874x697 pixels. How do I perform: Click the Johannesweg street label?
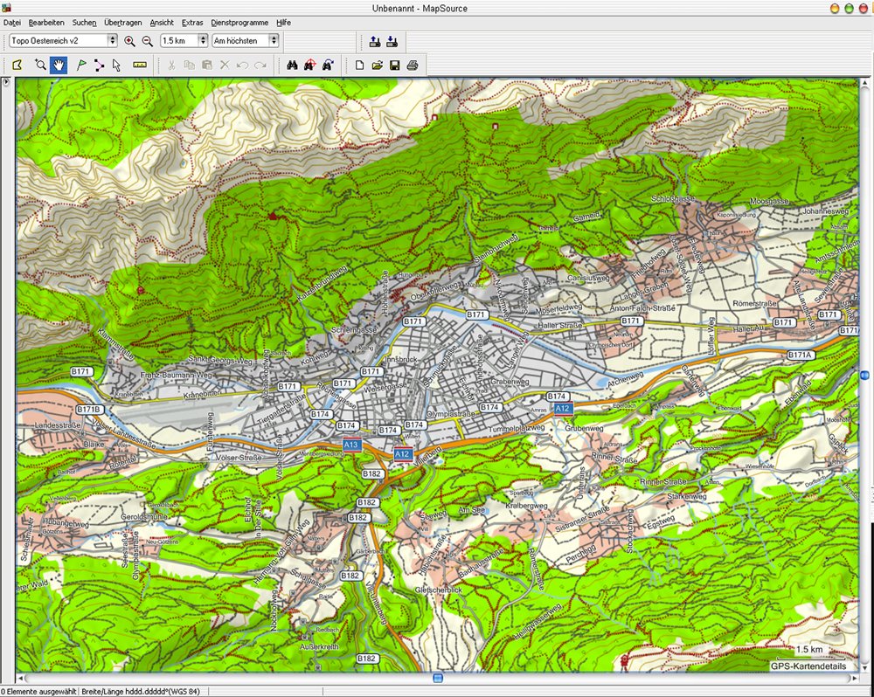826,211
